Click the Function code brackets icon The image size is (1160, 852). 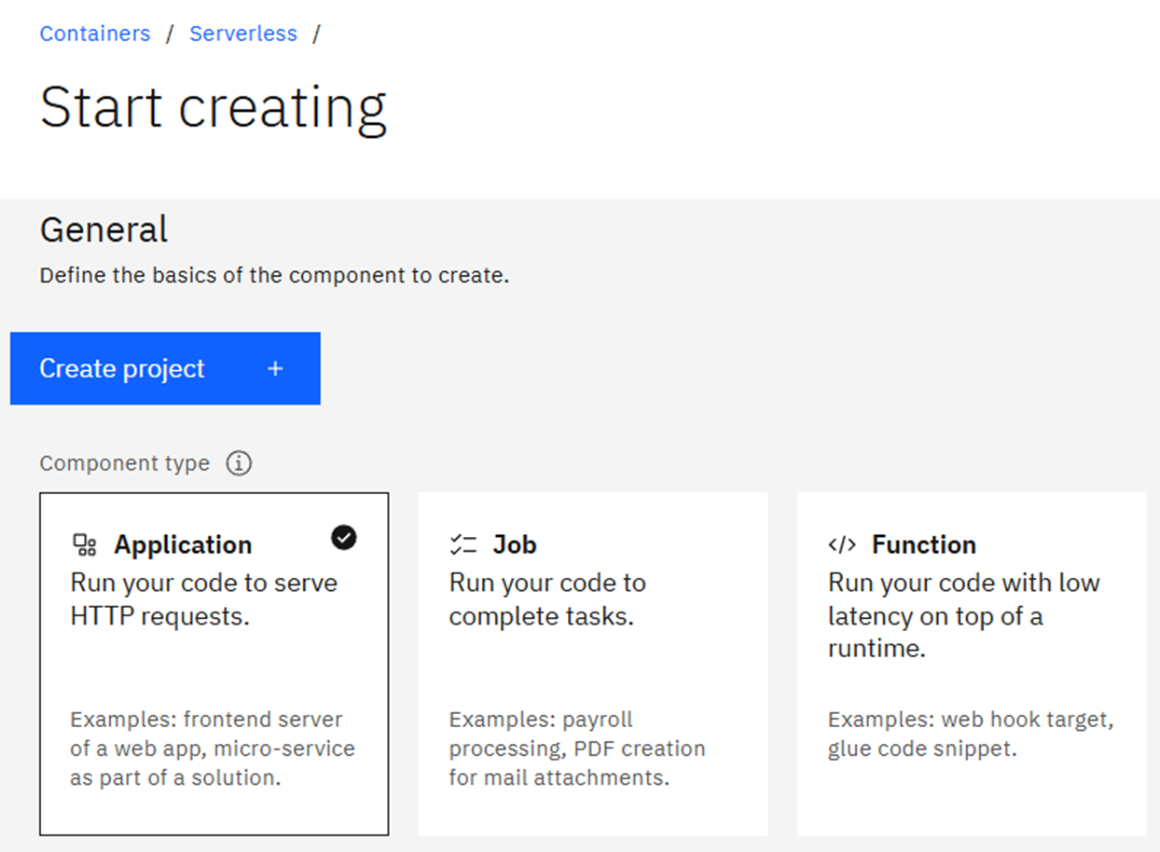(841, 545)
